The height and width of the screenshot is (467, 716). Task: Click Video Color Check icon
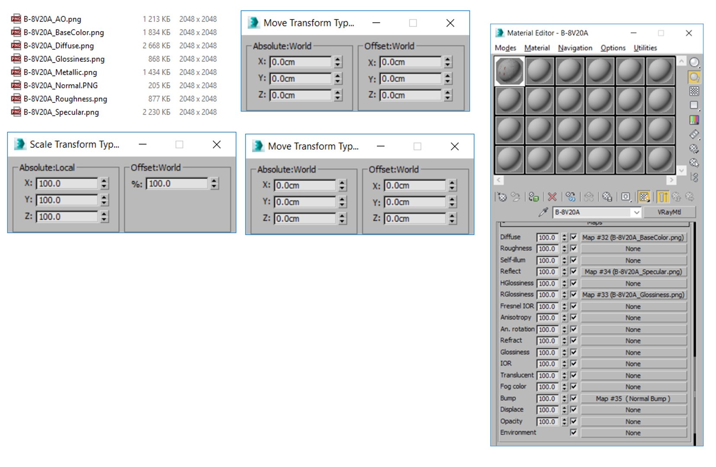(x=694, y=120)
